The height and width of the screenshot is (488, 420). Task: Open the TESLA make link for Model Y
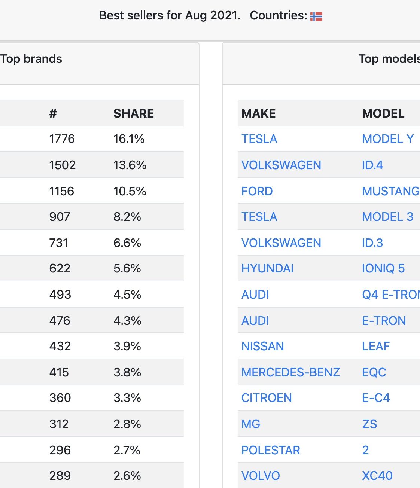[x=259, y=139]
